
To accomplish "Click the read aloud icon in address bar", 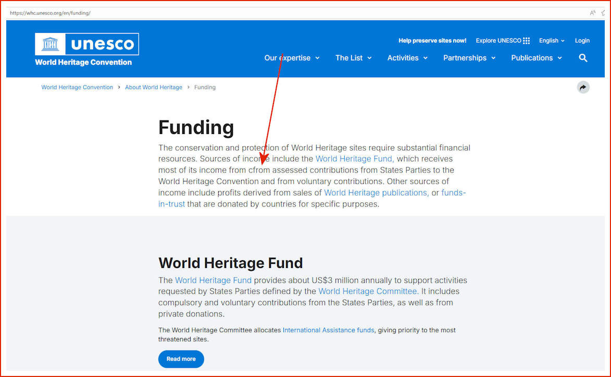I will pyautogui.click(x=592, y=13).
